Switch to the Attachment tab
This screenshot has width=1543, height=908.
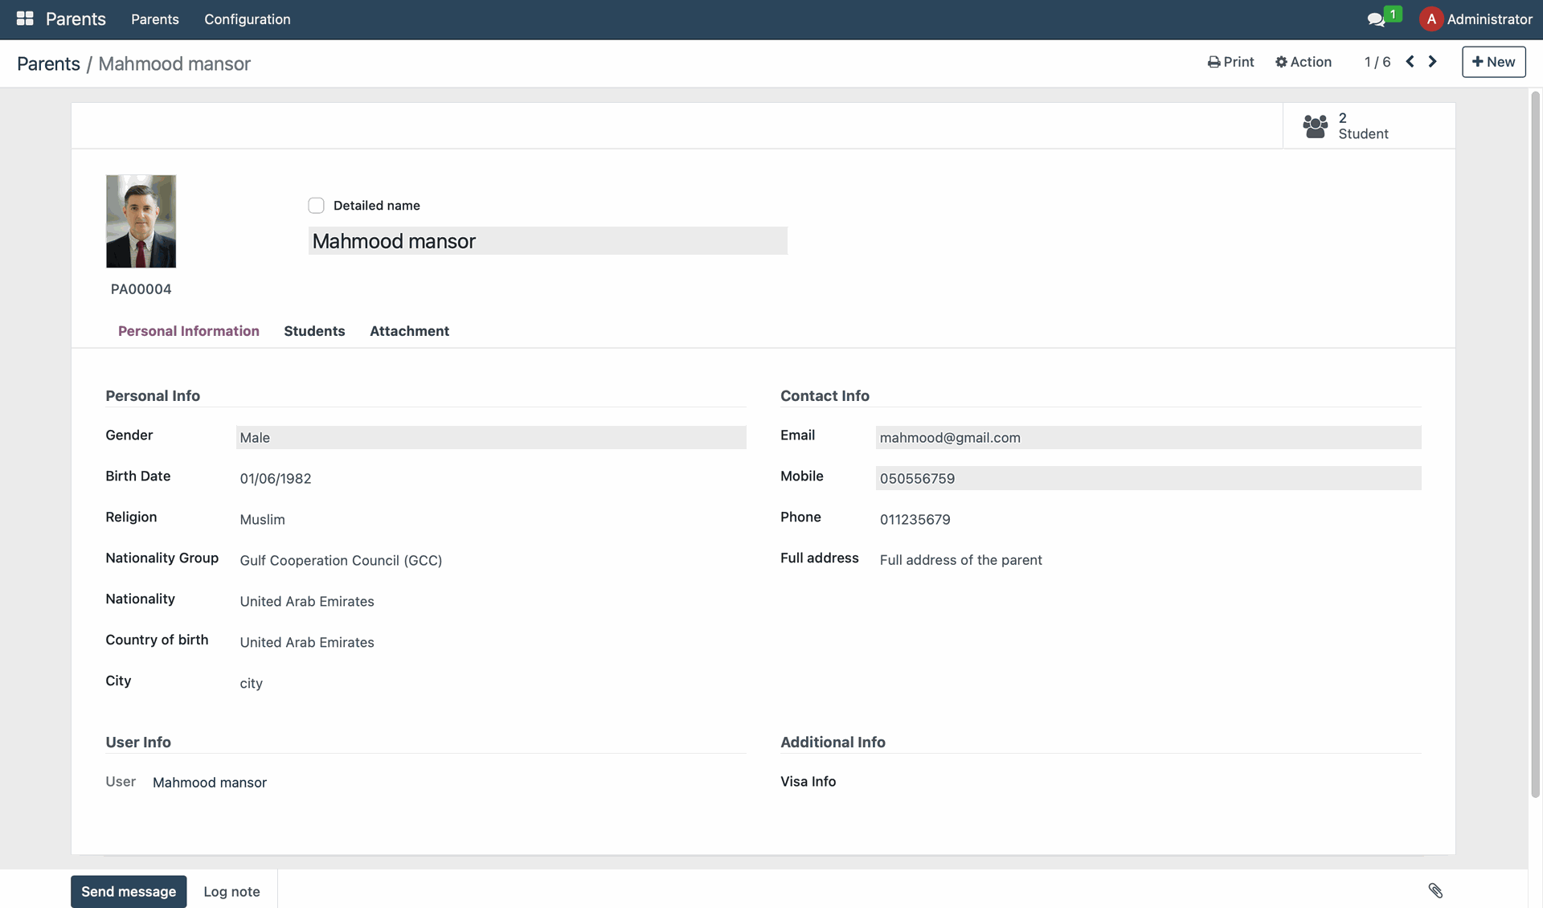point(409,331)
